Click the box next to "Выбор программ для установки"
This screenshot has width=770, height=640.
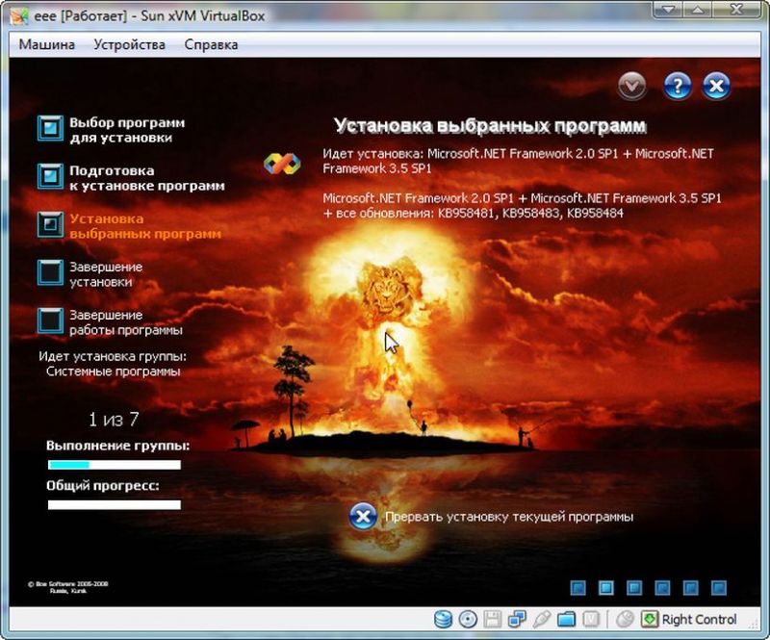[x=50, y=129]
